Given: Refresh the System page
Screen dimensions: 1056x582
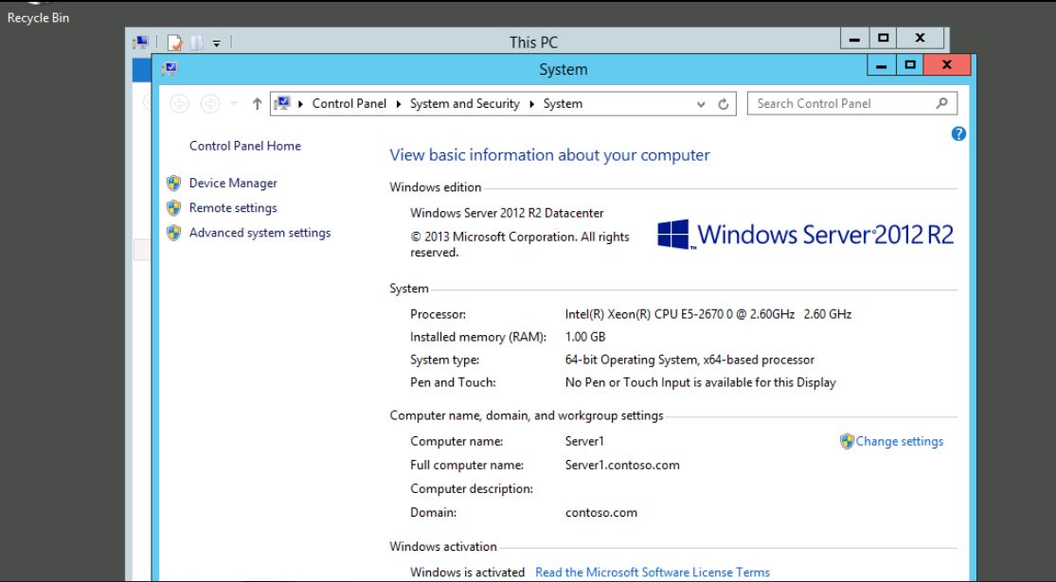Looking at the screenshot, I should pos(724,104).
